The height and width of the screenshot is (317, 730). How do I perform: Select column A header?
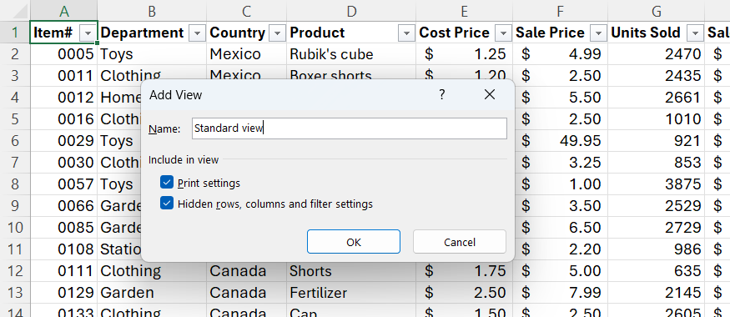[x=64, y=11]
